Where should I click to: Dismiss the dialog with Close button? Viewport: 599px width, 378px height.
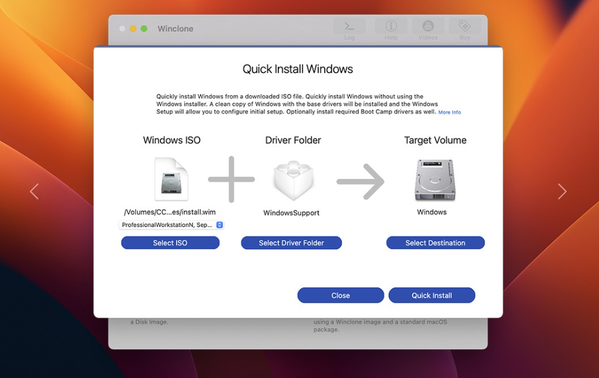pos(340,295)
